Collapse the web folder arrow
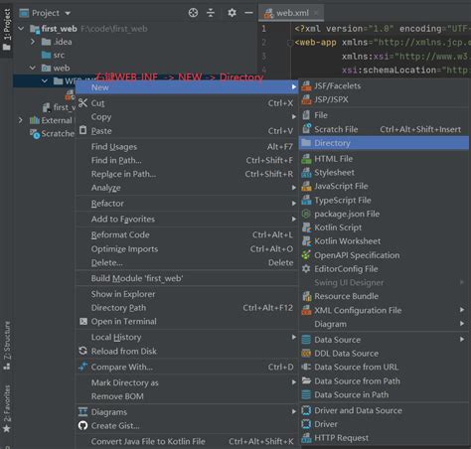This screenshot has width=471, height=449. (33, 68)
